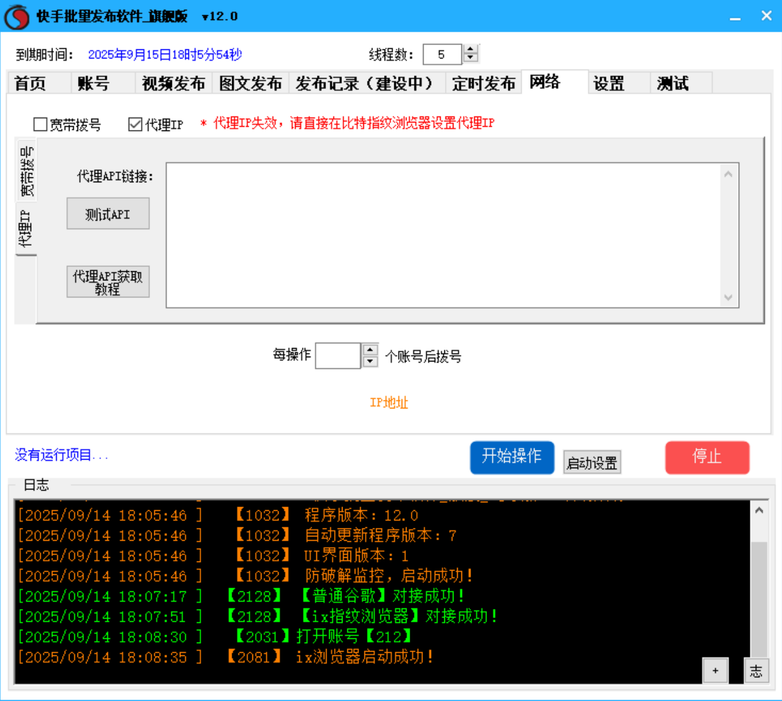Open the 代理API获取教程 tutorial
The height and width of the screenshot is (701, 782).
pyautogui.click(x=108, y=281)
